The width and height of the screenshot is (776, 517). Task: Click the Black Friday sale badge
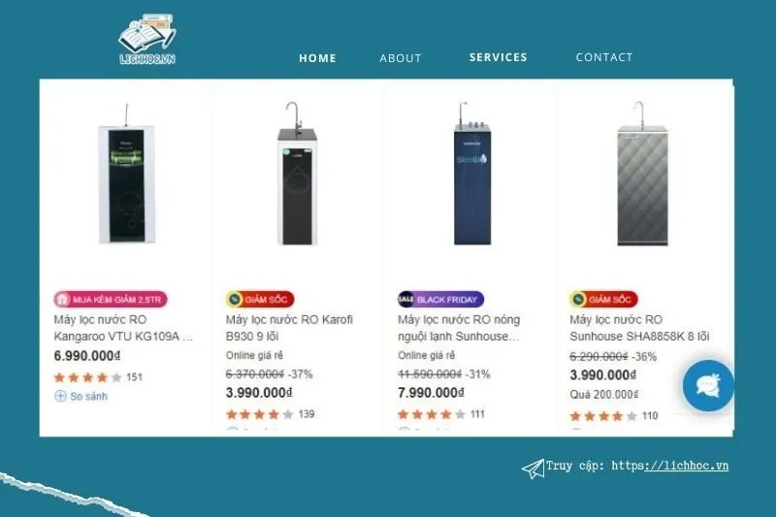[440, 300]
